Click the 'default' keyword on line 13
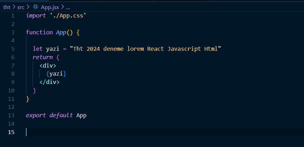The height and width of the screenshot is (147, 304). [x=61, y=115]
